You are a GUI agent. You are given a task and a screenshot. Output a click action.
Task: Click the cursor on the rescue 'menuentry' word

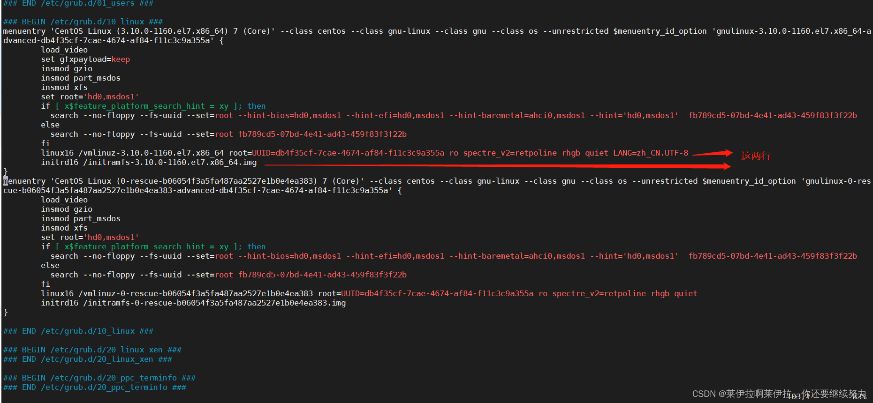6,181
